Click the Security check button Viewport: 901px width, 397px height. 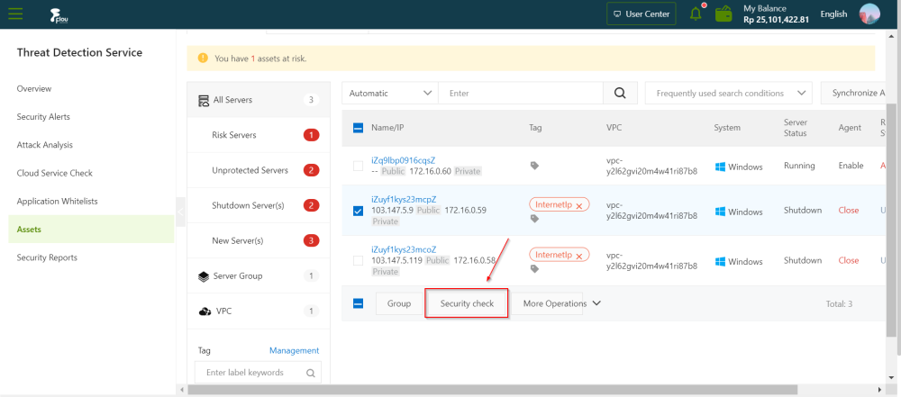coord(467,303)
